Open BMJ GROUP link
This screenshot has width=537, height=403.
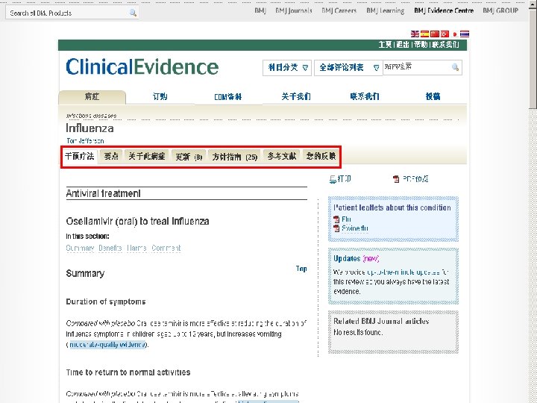point(500,10)
